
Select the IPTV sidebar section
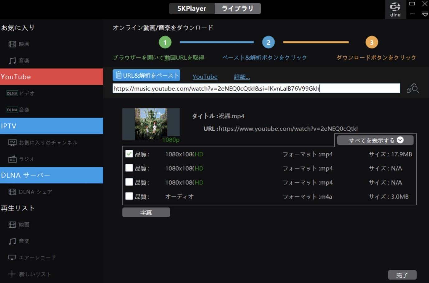[x=52, y=126]
